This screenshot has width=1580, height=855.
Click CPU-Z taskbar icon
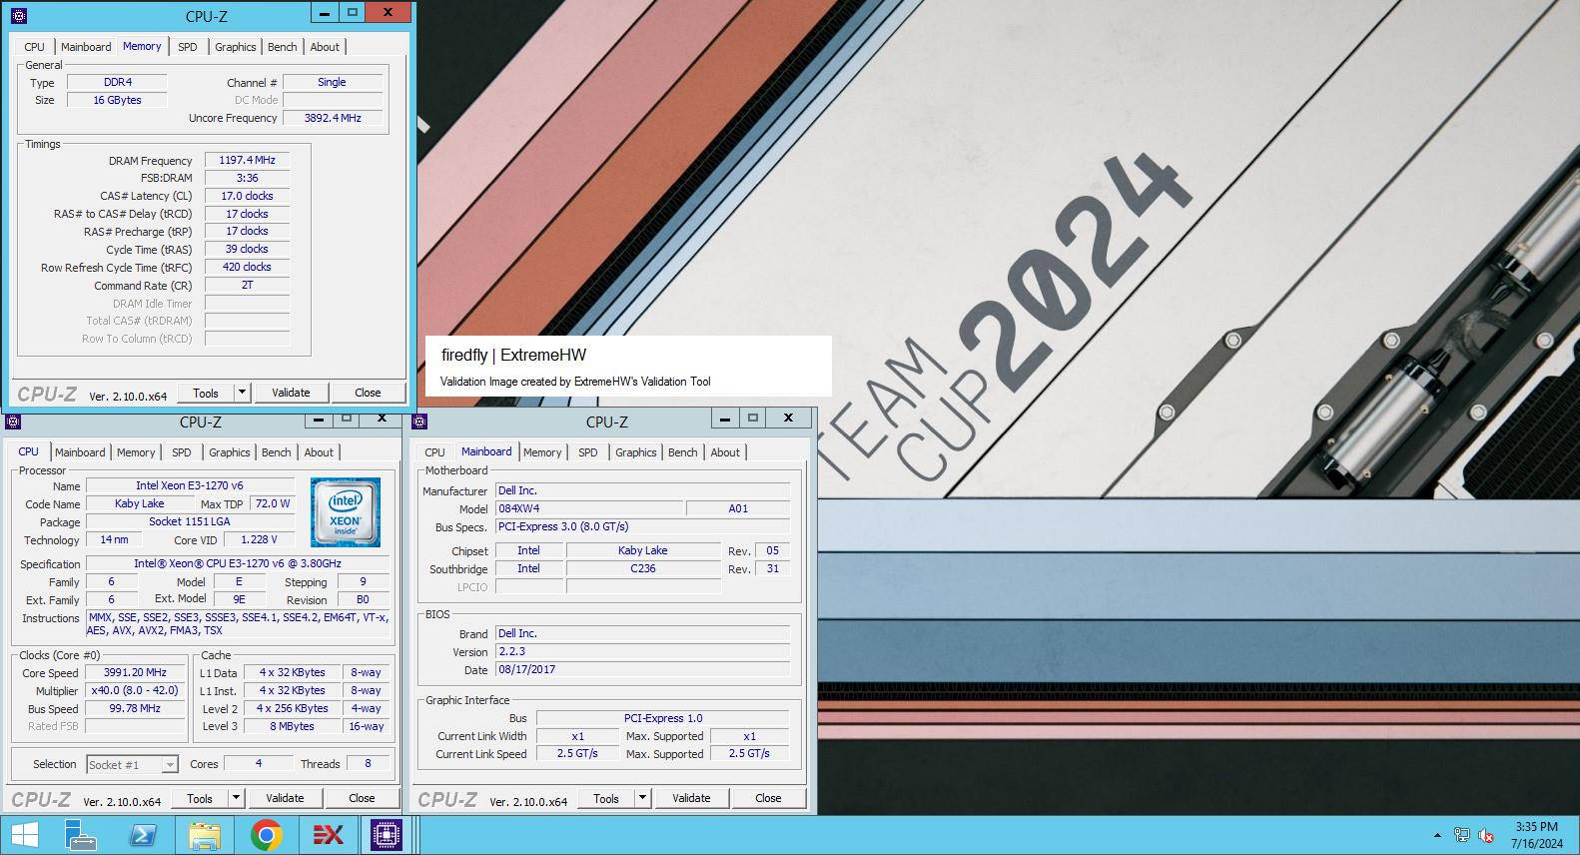[386, 835]
